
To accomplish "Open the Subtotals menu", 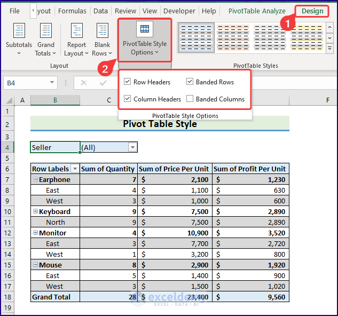I will tap(19, 39).
